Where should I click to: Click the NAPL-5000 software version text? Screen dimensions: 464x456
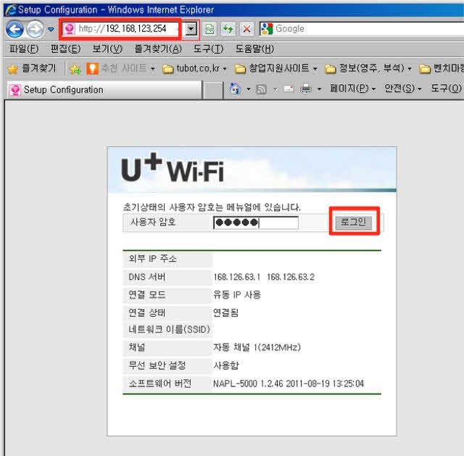click(289, 384)
